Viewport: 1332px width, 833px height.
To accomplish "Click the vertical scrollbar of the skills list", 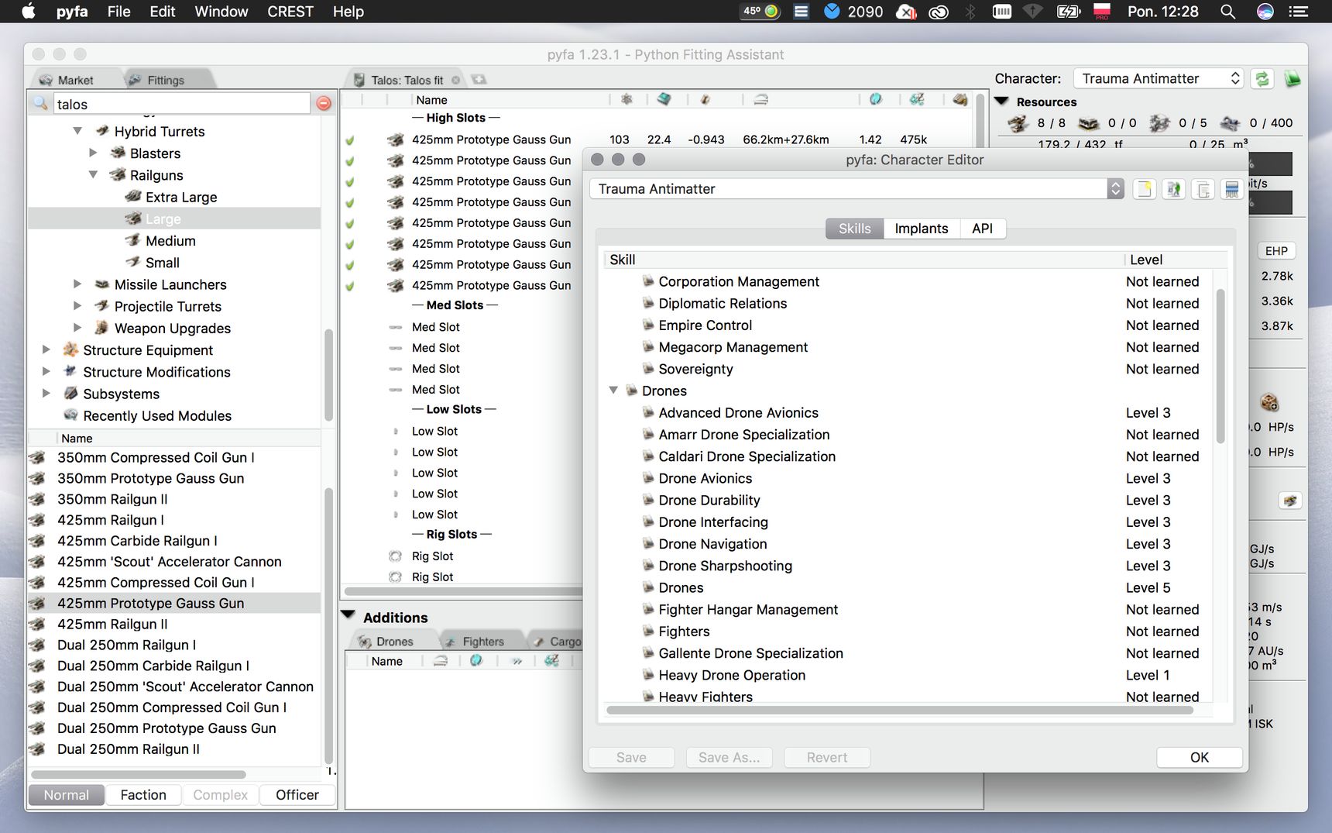I will (x=1220, y=366).
